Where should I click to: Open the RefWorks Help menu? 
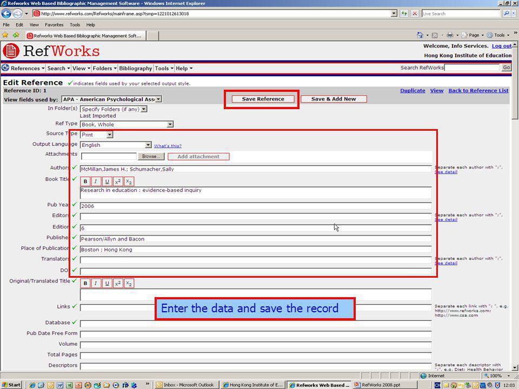(x=184, y=68)
